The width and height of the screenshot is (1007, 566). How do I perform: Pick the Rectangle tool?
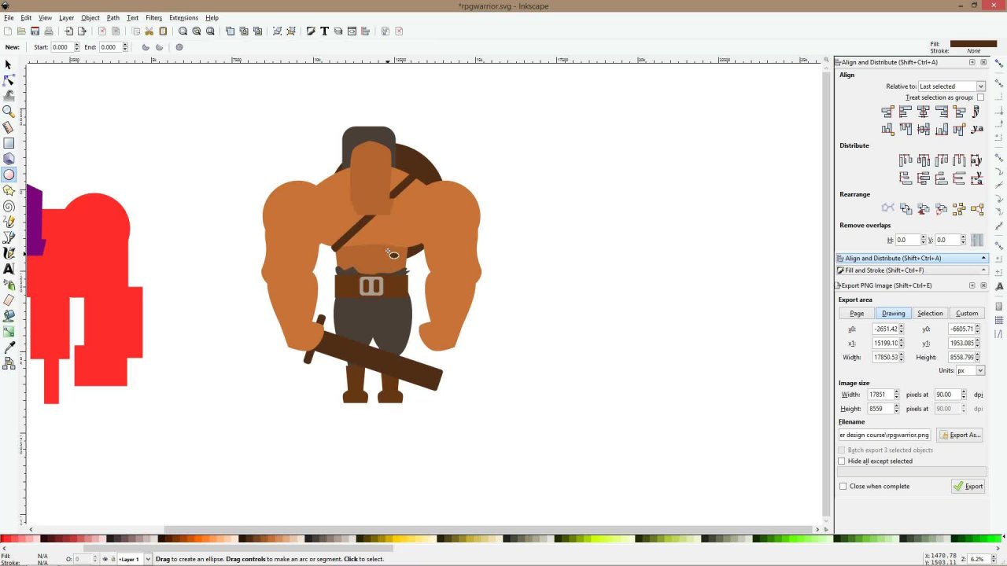pos(9,143)
